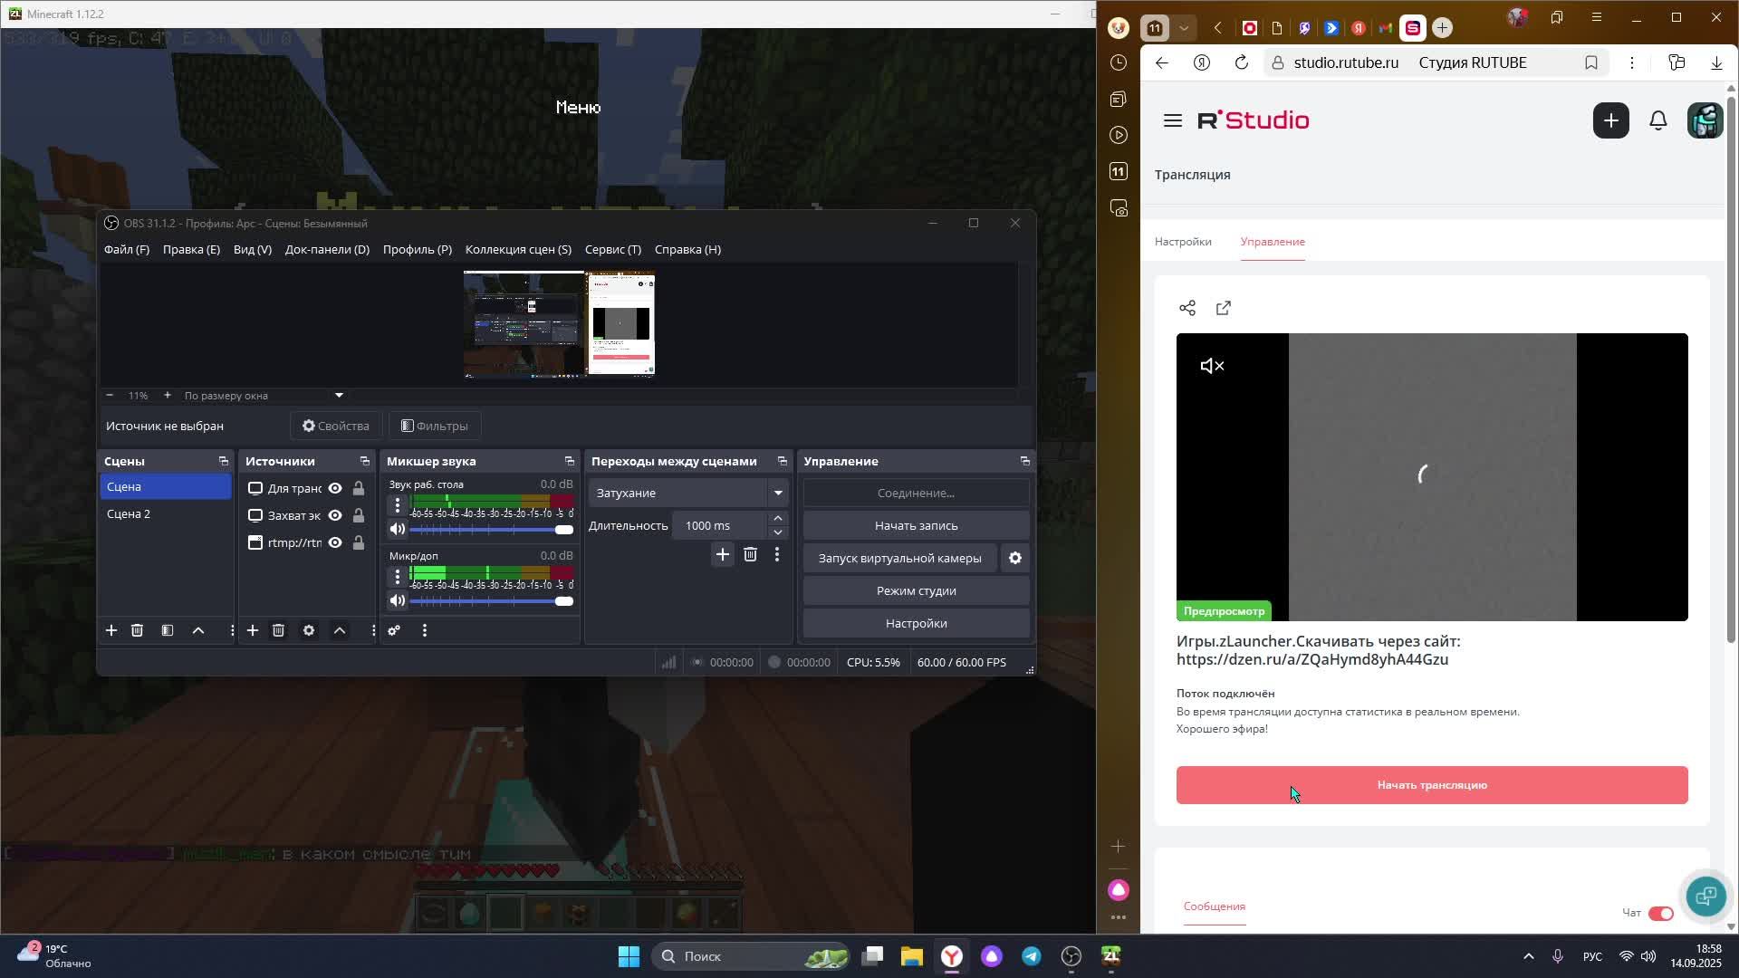Delete transition with the trash icon

(750, 555)
